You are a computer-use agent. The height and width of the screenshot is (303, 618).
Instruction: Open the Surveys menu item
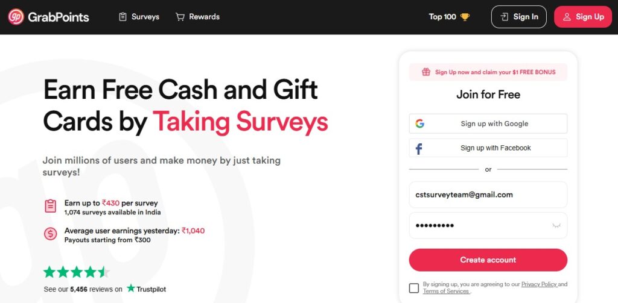point(139,17)
